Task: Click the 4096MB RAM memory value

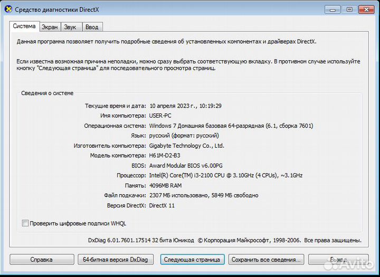Action: point(165,185)
